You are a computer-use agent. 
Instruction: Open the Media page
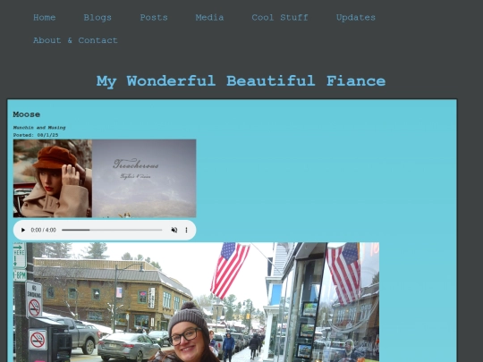click(209, 18)
